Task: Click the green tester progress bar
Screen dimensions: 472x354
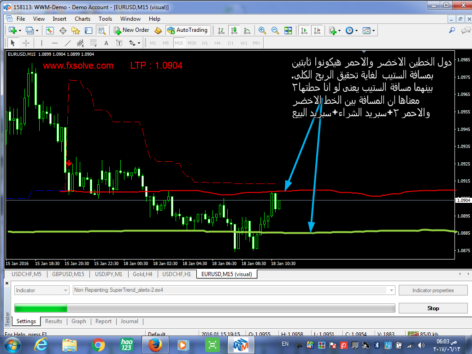Action: point(41,308)
